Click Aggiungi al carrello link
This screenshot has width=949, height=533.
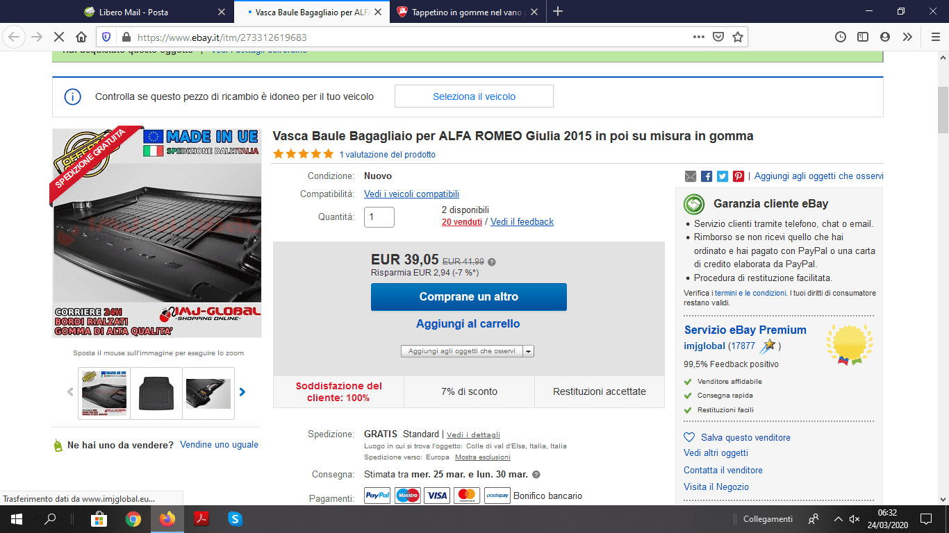468,323
